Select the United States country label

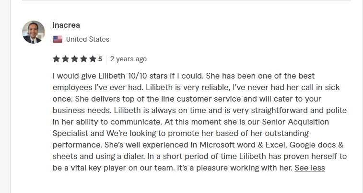87,39
